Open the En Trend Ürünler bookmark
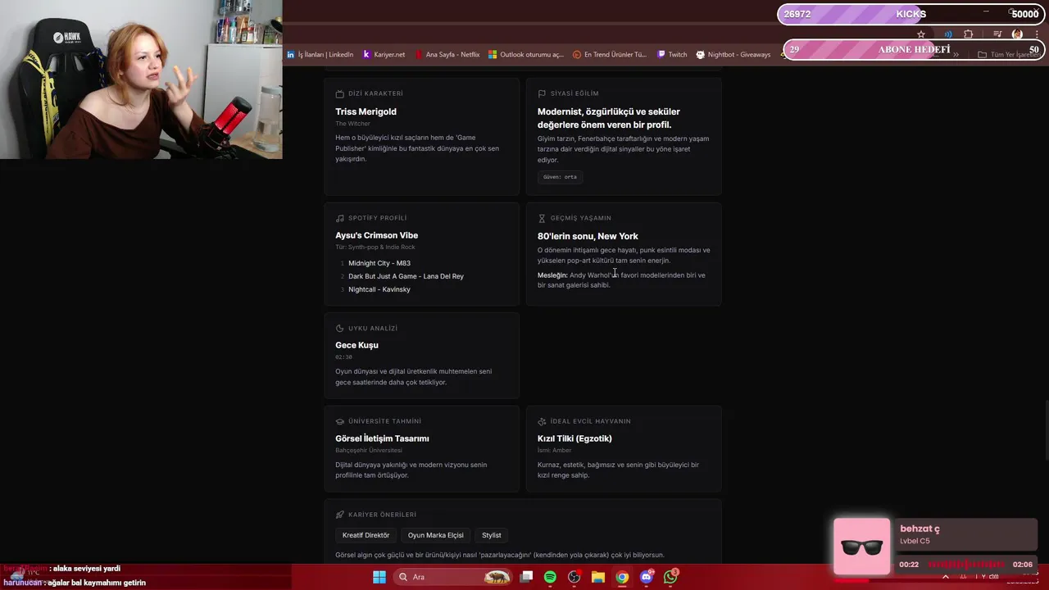The image size is (1049, 590). click(x=610, y=55)
